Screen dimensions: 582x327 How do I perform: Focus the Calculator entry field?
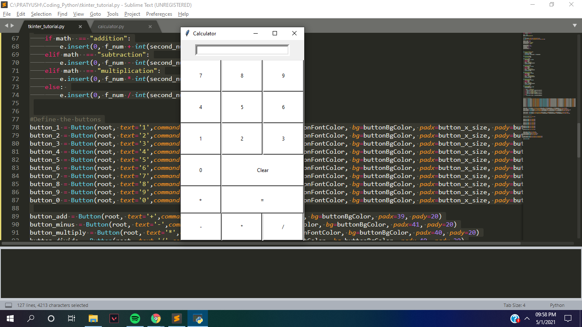pos(242,50)
